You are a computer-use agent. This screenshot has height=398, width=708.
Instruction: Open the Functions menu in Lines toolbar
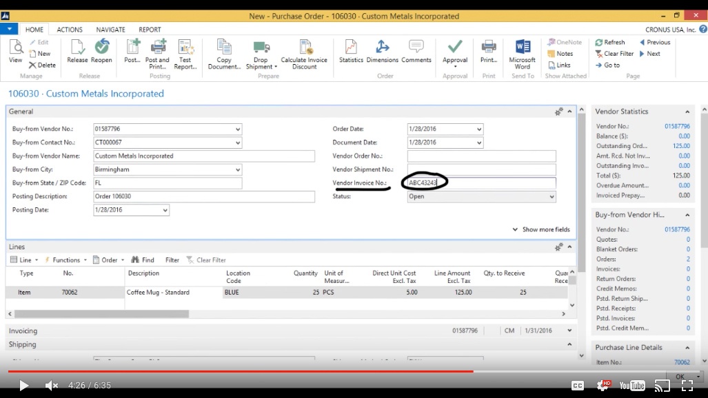point(65,260)
